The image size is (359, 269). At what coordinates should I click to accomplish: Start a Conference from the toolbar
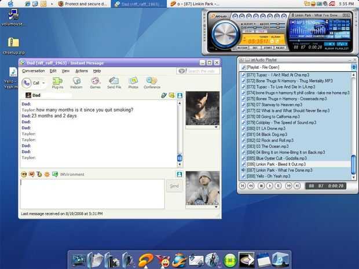[x=152, y=83]
